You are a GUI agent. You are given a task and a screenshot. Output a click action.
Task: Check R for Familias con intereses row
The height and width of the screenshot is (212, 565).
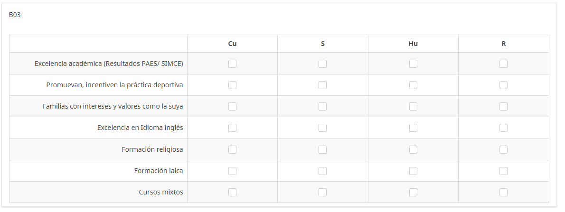(x=503, y=107)
